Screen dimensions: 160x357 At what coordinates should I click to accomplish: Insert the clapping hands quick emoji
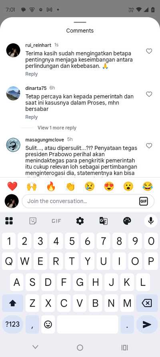[x=70, y=186]
